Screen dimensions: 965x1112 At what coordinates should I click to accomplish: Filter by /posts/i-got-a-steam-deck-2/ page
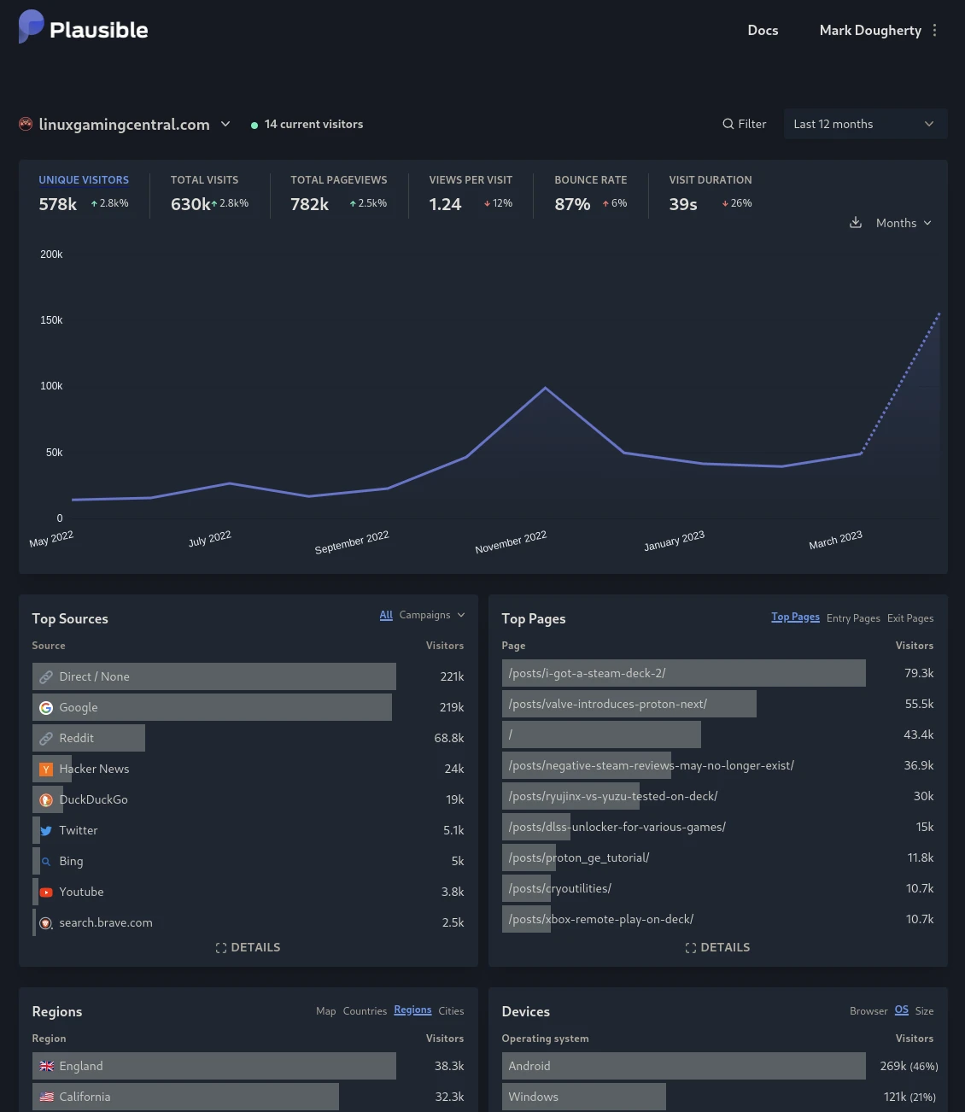587,673
